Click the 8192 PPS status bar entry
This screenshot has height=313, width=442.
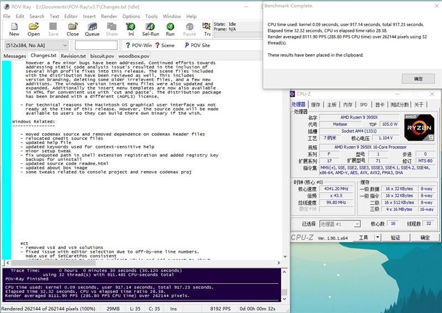point(220,309)
